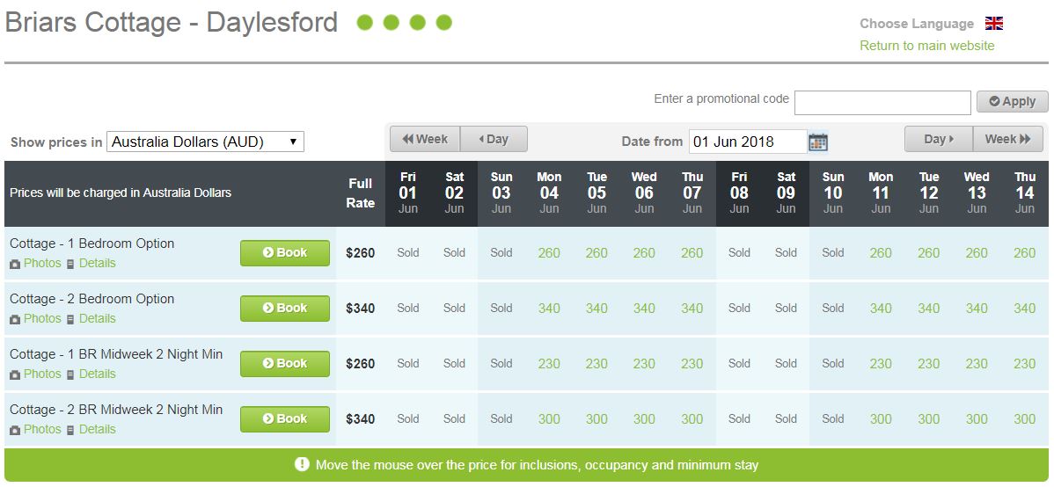
Task: Open Photos for Cottage - 2 Bedroom Option
Action: point(42,318)
